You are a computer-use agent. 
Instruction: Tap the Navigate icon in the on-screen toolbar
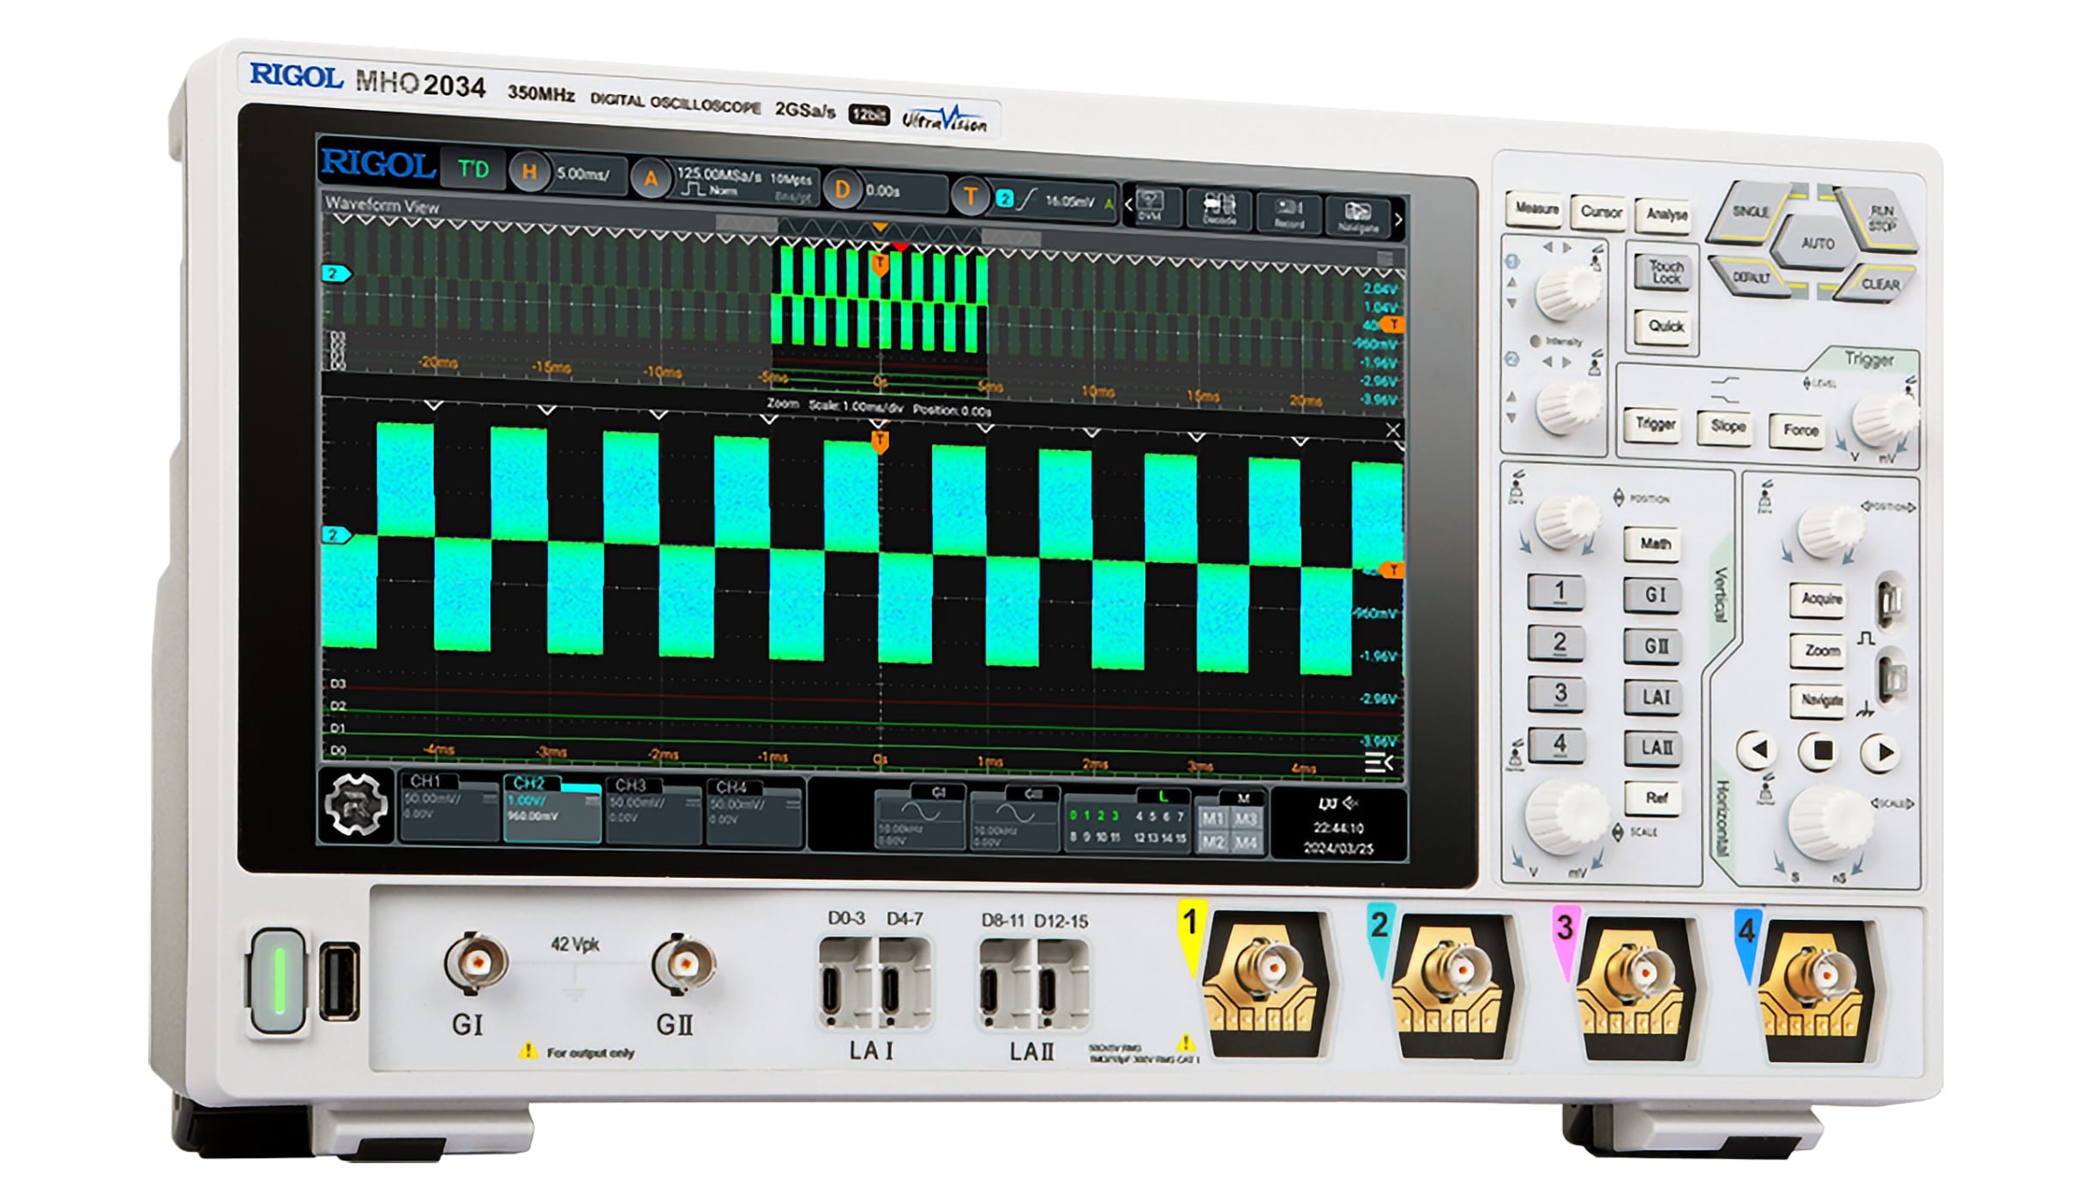click(x=1357, y=218)
